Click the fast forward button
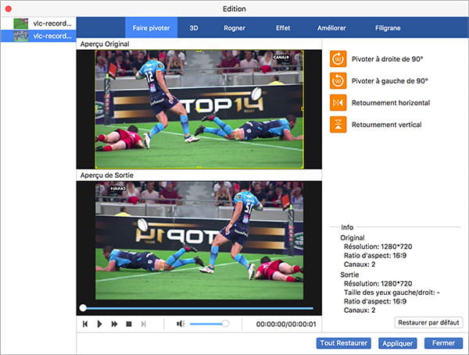 click(114, 324)
